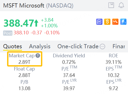The image size is (128, 94).
Task: Click the MSFT Microsoft (NASDAQ) title
Action: pyautogui.click(x=38, y=5)
